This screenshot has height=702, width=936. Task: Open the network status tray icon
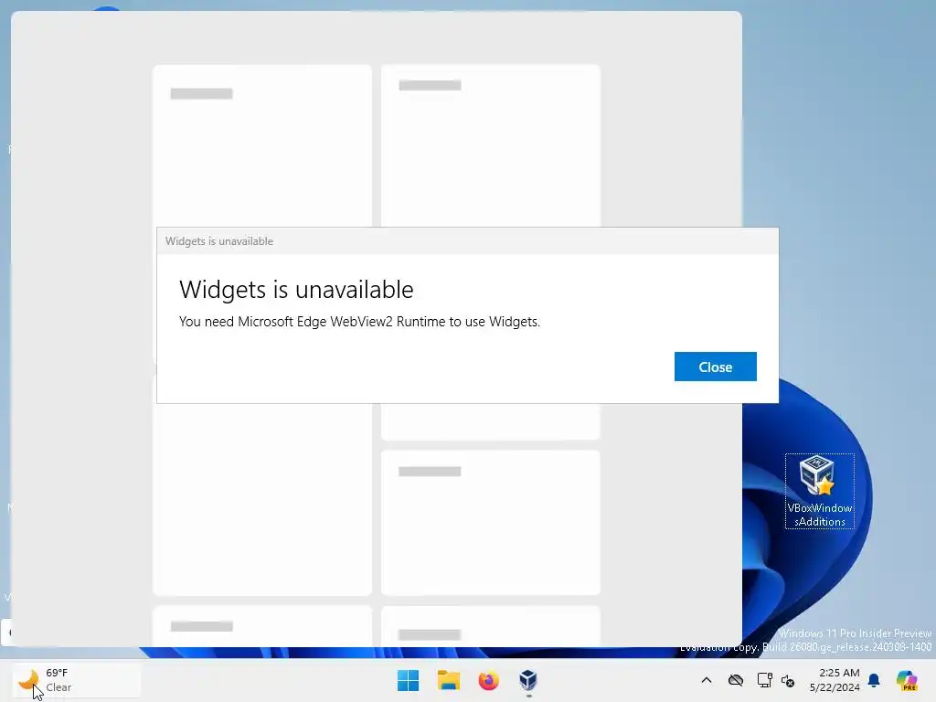764,680
